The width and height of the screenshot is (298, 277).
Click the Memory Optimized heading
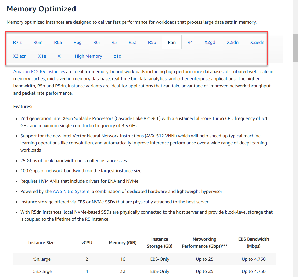point(41,9)
